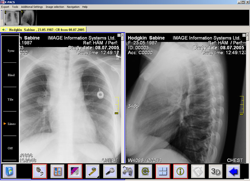
Task: Open the Export menu
Action: pyautogui.click(x=5, y=7)
